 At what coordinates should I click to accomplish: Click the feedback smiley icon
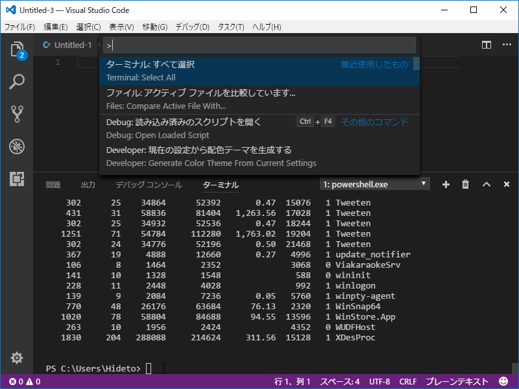pyautogui.click(x=503, y=381)
